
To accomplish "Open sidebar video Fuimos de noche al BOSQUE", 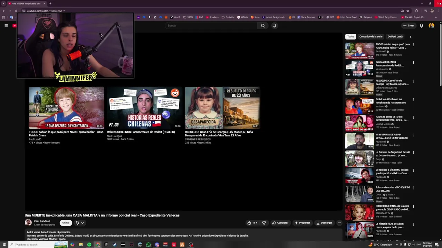I will click(x=359, y=194).
